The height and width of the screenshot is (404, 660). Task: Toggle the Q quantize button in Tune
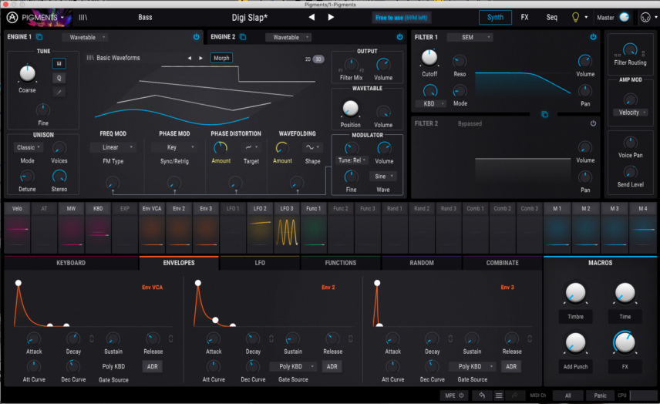[59, 78]
